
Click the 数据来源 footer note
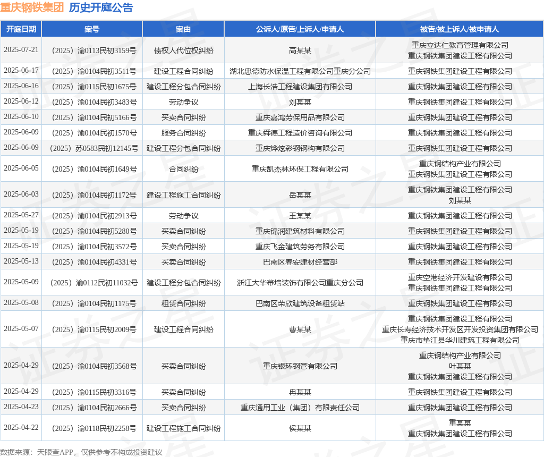pyautogui.click(x=81, y=452)
